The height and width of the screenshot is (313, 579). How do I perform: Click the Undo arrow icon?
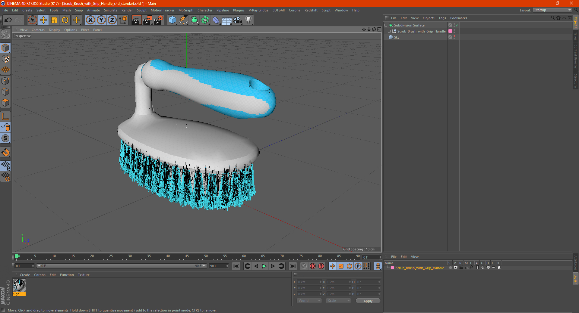pyautogui.click(x=8, y=20)
